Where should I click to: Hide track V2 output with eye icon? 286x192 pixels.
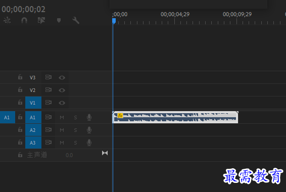62,90
